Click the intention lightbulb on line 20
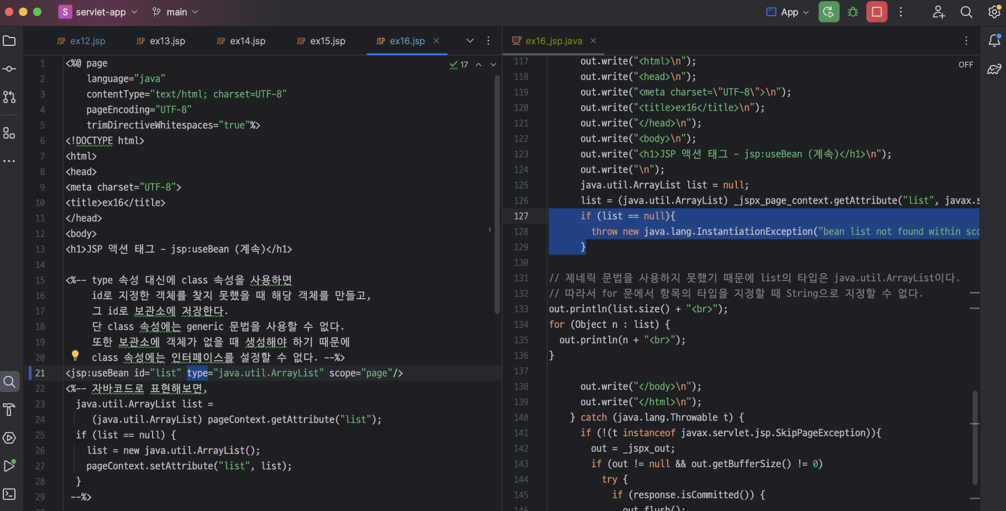 tap(75, 355)
